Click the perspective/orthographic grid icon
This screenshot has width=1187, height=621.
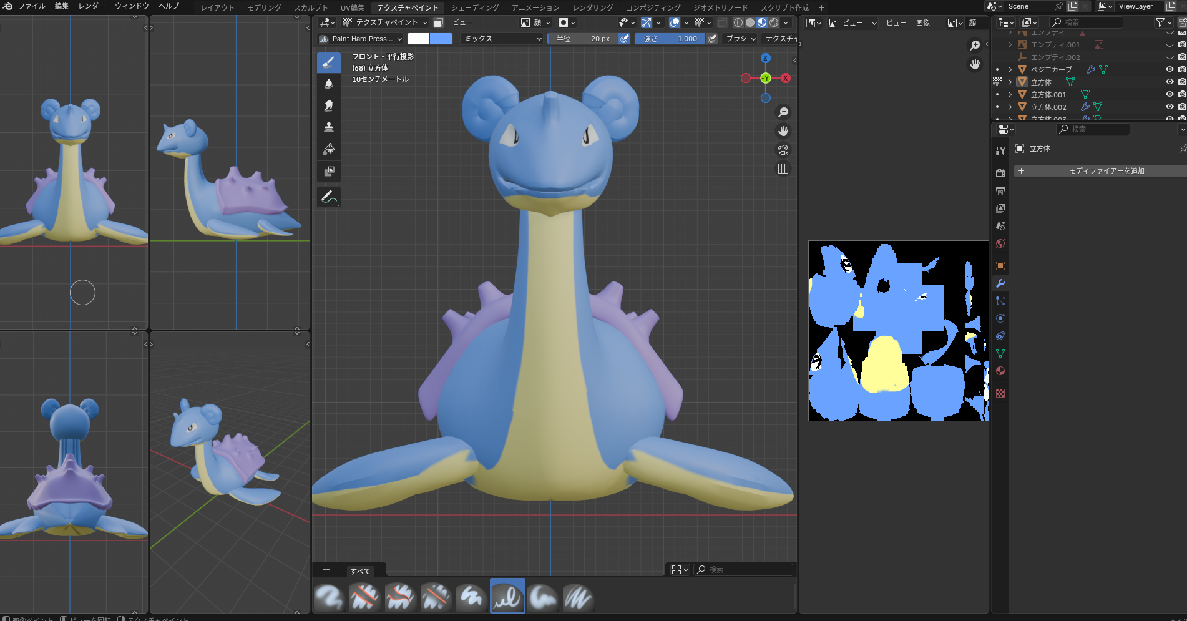point(783,169)
